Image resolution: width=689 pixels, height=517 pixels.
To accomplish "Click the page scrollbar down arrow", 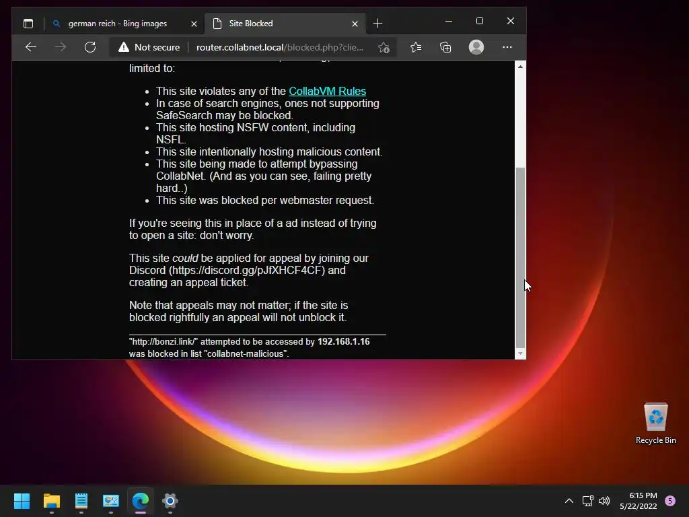I will pos(520,353).
